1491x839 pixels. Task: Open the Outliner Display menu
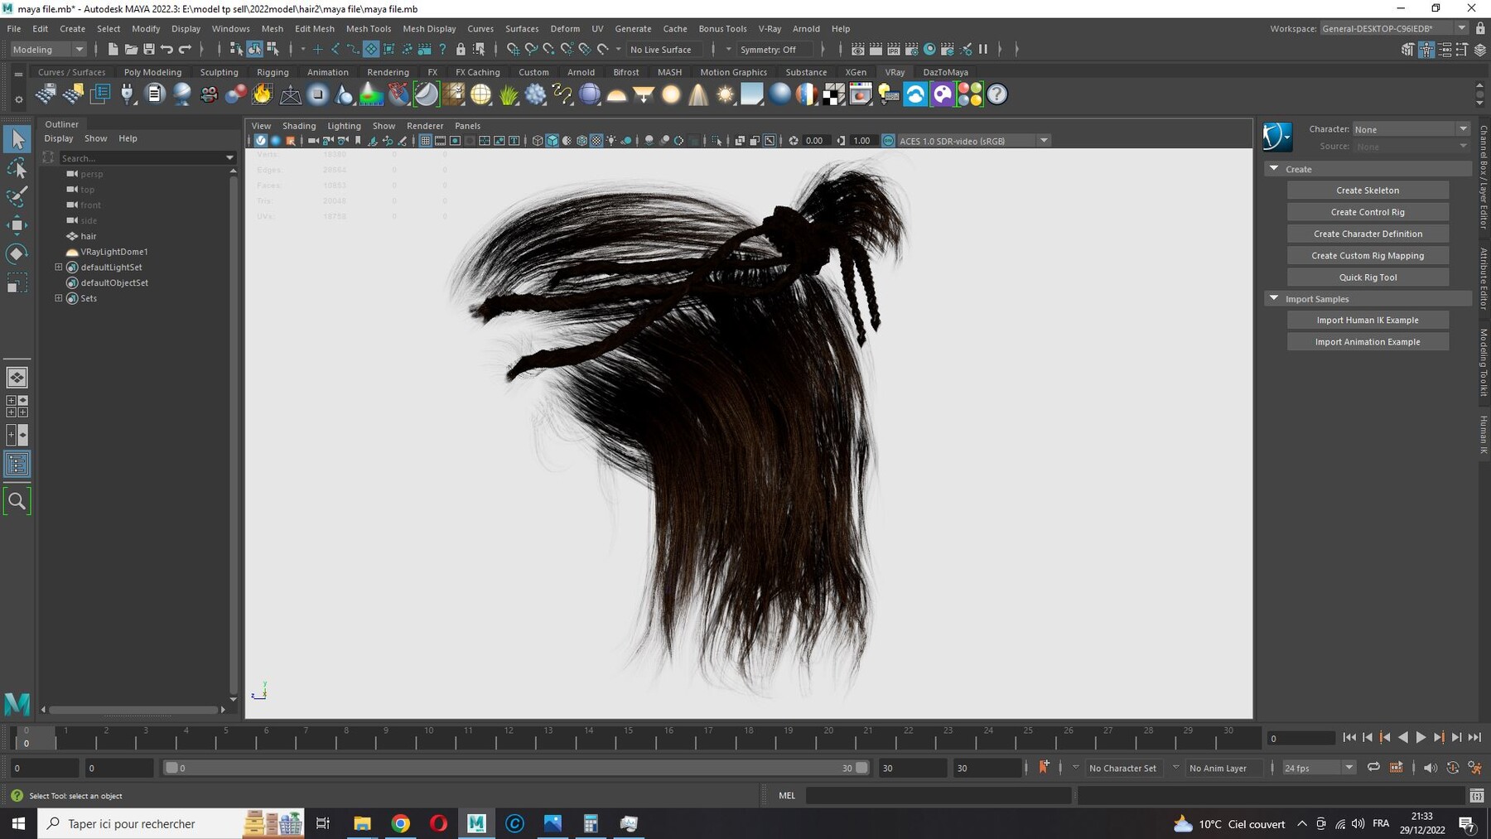58,138
